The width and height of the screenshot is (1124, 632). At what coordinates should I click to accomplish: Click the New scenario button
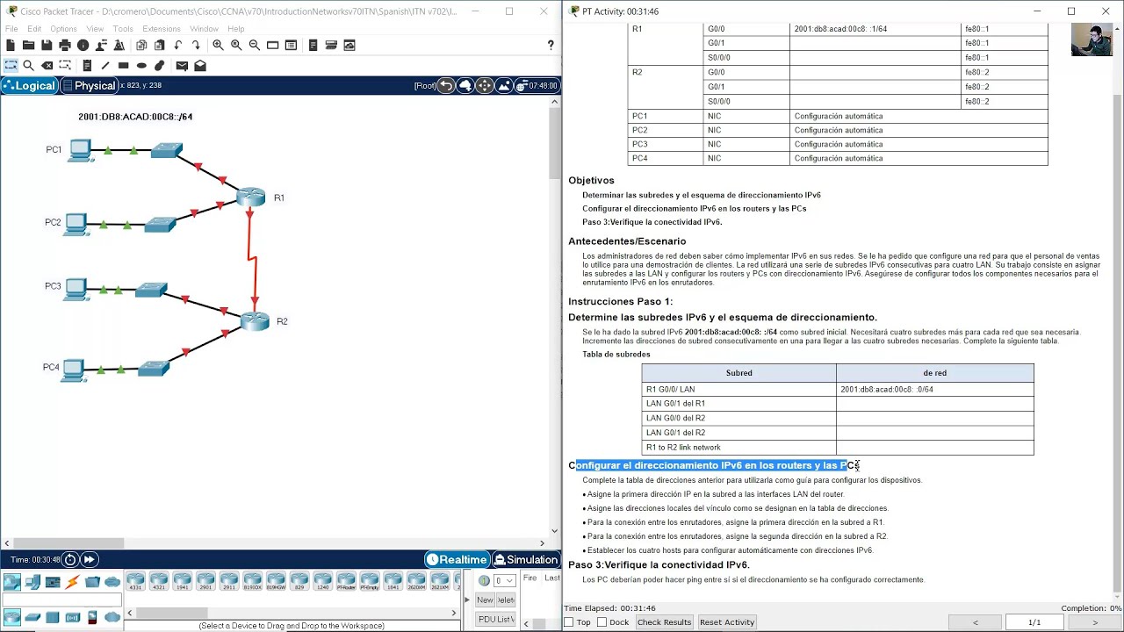tap(485, 600)
